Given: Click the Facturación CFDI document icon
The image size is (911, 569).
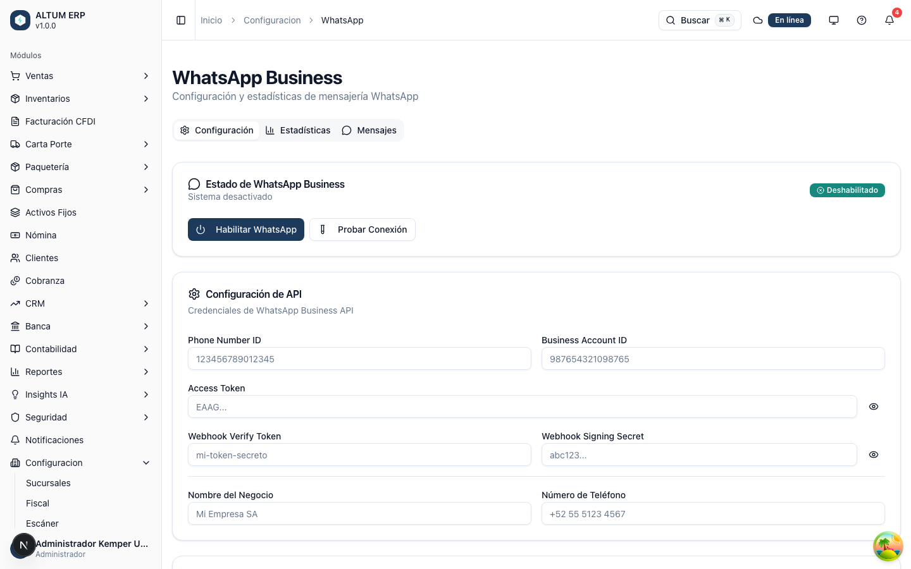Looking at the screenshot, I should point(15,121).
